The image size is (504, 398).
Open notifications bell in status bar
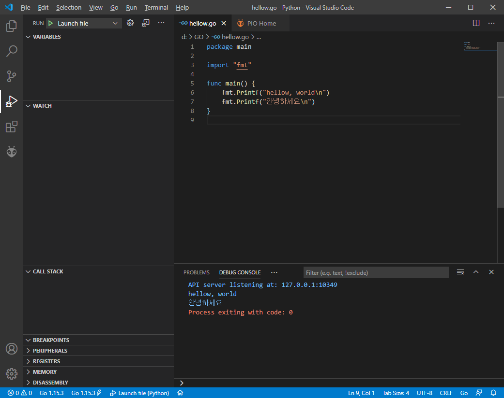[493, 393]
